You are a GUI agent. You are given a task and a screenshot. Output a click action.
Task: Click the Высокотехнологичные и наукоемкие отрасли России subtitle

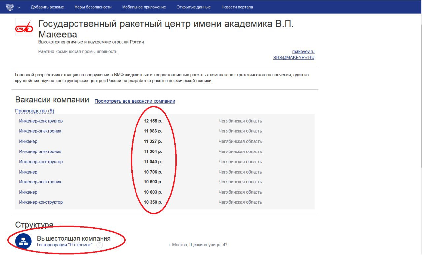pos(91,42)
